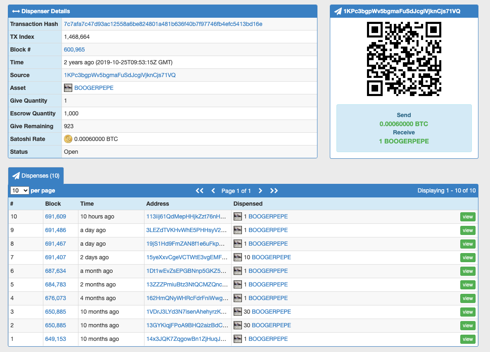Click the paper plane icon in address header
490x352 pixels.
point(338,11)
